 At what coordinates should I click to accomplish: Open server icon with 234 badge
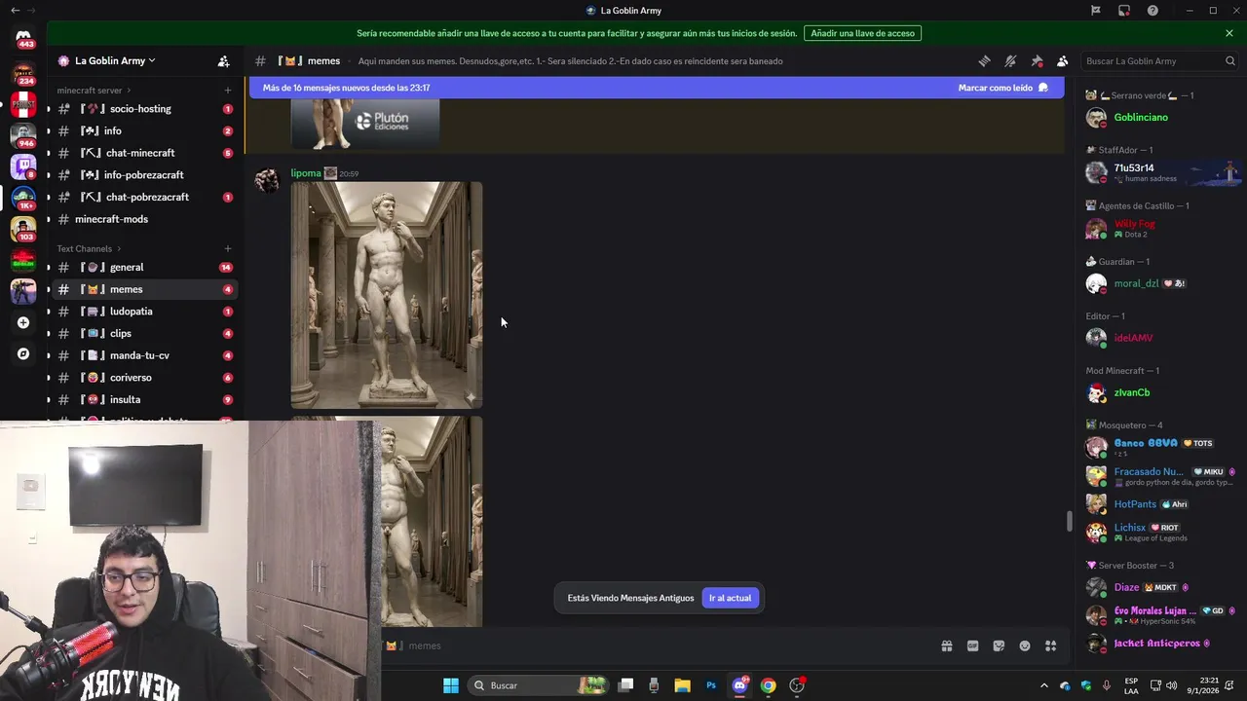coord(23,73)
